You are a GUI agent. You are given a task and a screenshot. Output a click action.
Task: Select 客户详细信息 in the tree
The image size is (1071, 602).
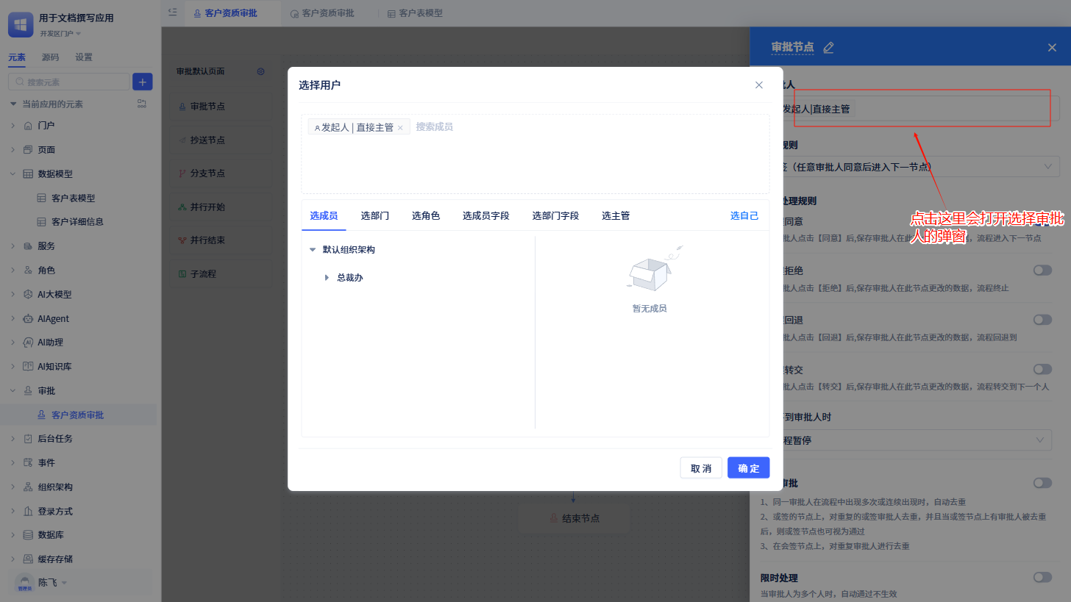pos(77,221)
